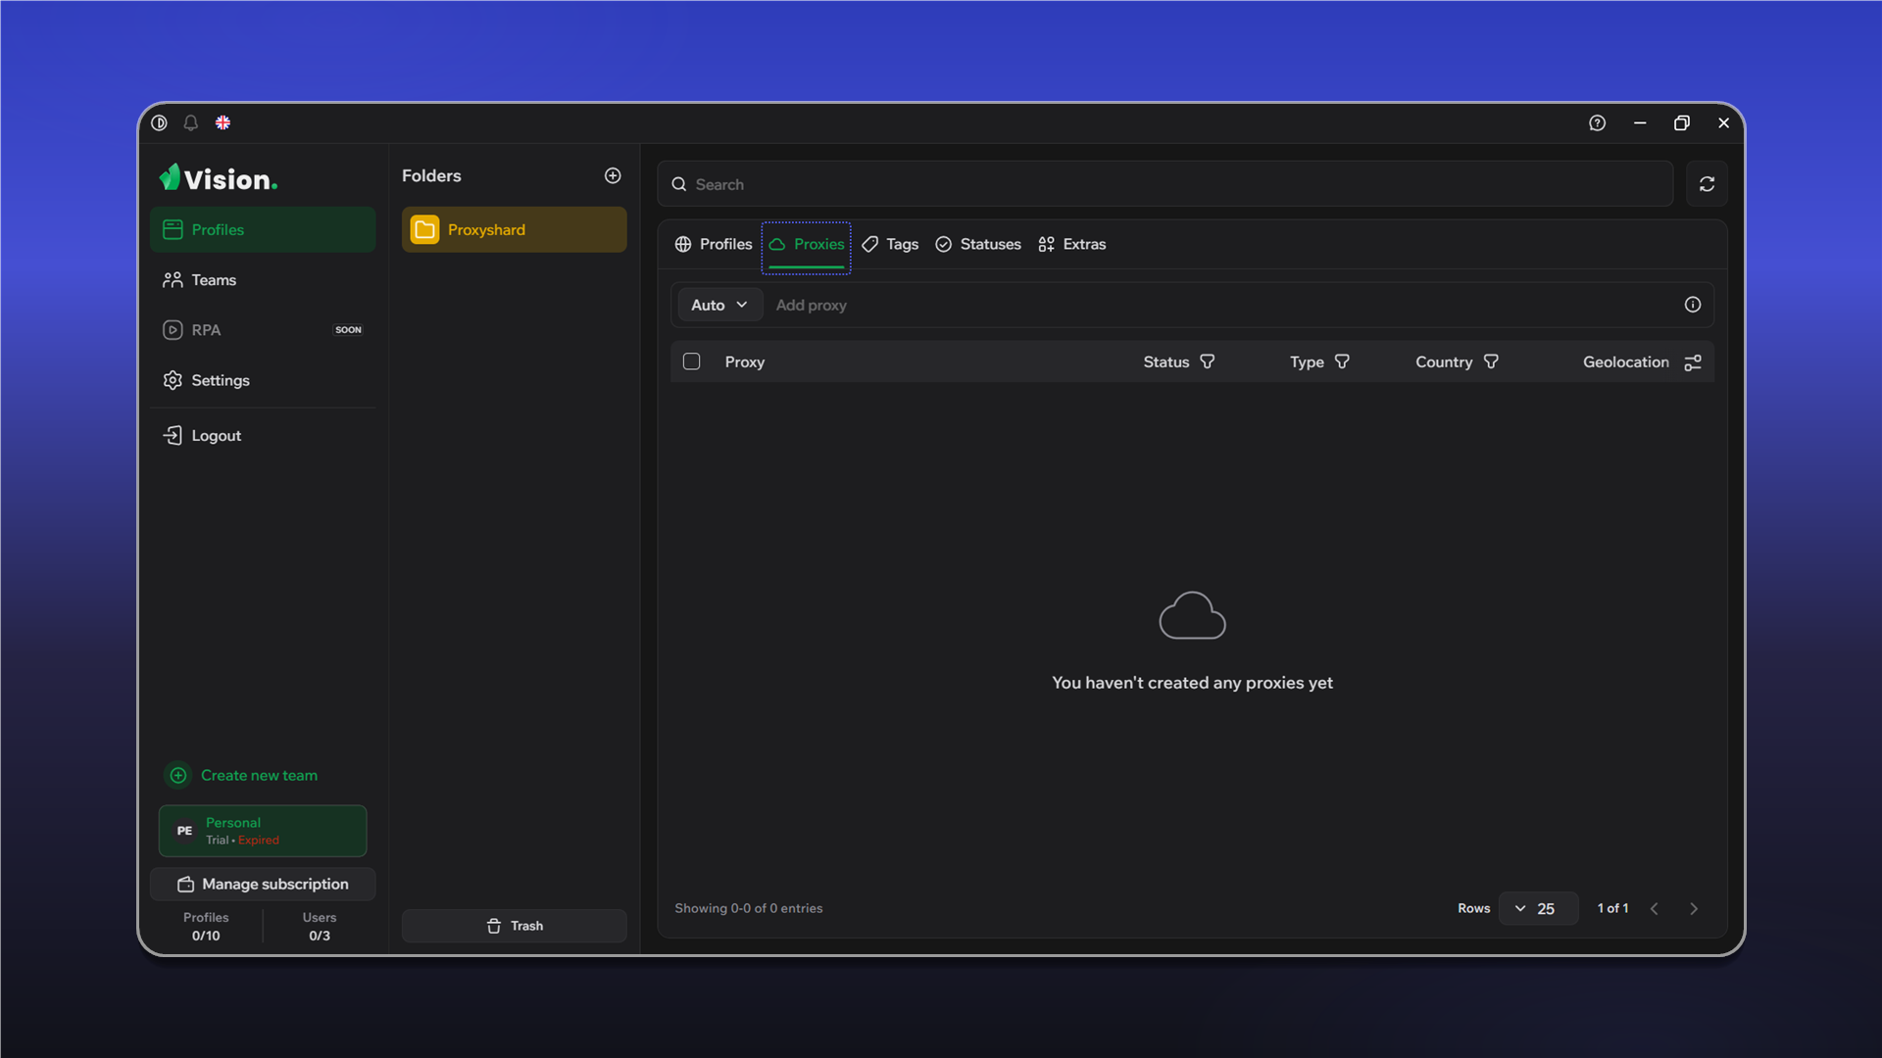This screenshot has height=1058, width=1882.
Task: Open the notifications bell
Action: pyautogui.click(x=191, y=122)
